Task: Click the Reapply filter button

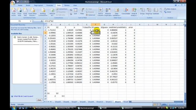Action: (90, 12)
